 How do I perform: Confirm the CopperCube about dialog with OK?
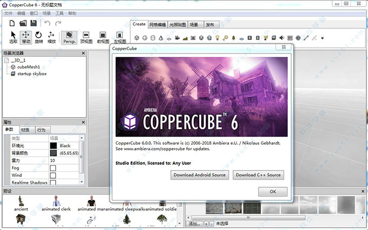point(273,192)
